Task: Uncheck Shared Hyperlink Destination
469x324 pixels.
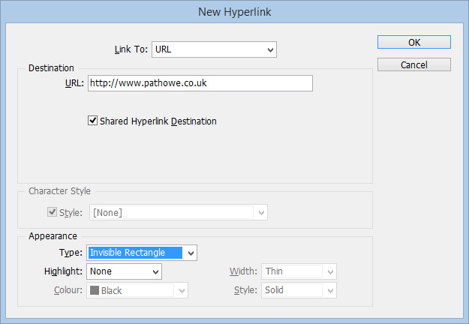Action: pyautogui.click(x=92, y=121)
